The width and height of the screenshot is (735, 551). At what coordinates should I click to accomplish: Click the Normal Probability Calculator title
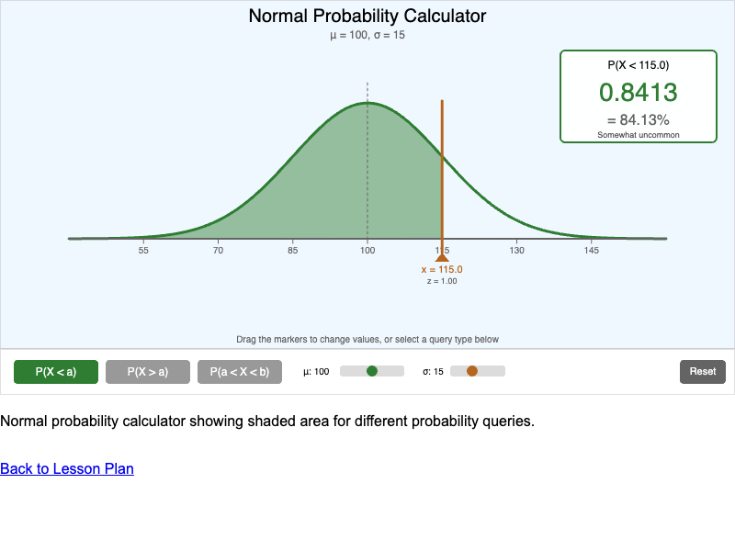coord(367,16)
